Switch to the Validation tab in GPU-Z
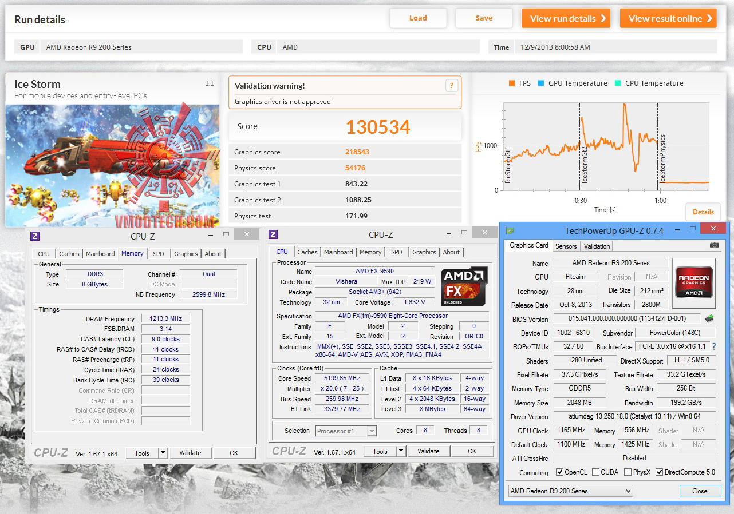The height and width of the screenshot is (514, 734). [x=597, y=246]
